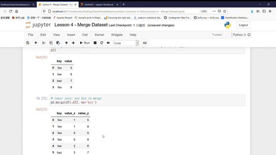Click the 'baz' cell in Out[4] table

pos(60,81)
